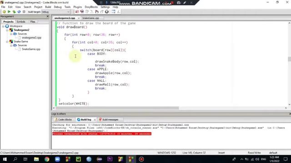This screenshot has height=163, width=291.
Task: Close the snakegame2.cpp editor tab
Action: tap(79, 18)
